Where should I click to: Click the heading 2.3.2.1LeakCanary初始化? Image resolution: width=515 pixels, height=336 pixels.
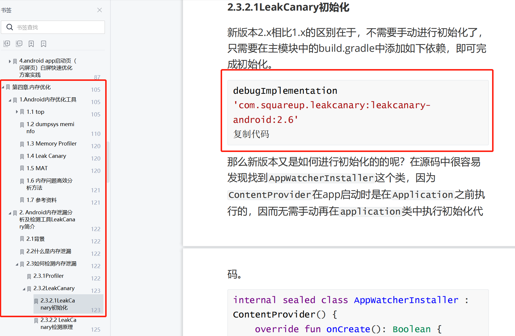pyautogui.click(x=288, y=7)
